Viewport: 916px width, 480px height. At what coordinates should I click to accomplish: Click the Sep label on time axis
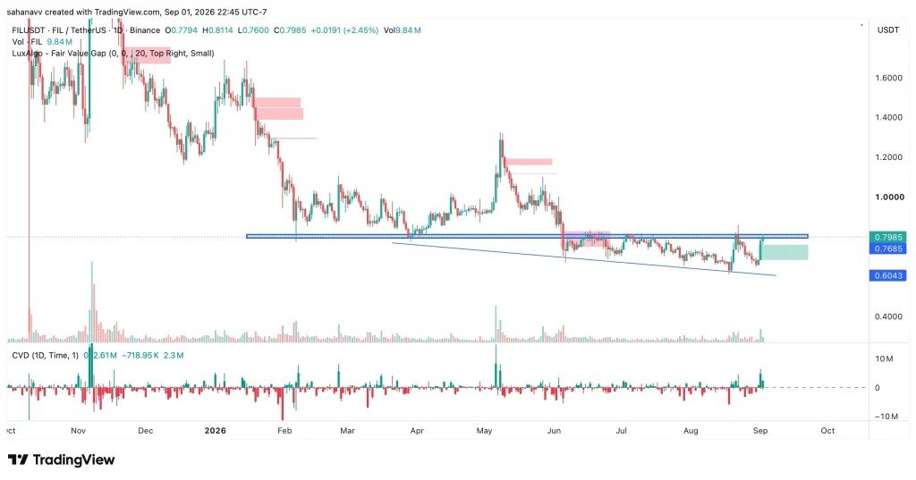tap(760, 430)
